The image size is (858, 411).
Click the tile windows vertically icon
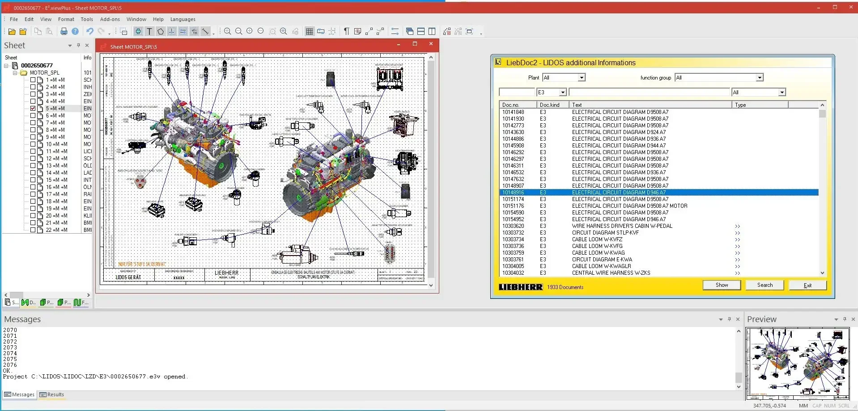pyautogui.click(x=432, y=31)
